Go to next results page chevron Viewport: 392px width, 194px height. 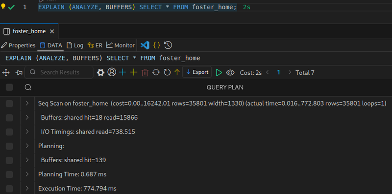[290, 72]
